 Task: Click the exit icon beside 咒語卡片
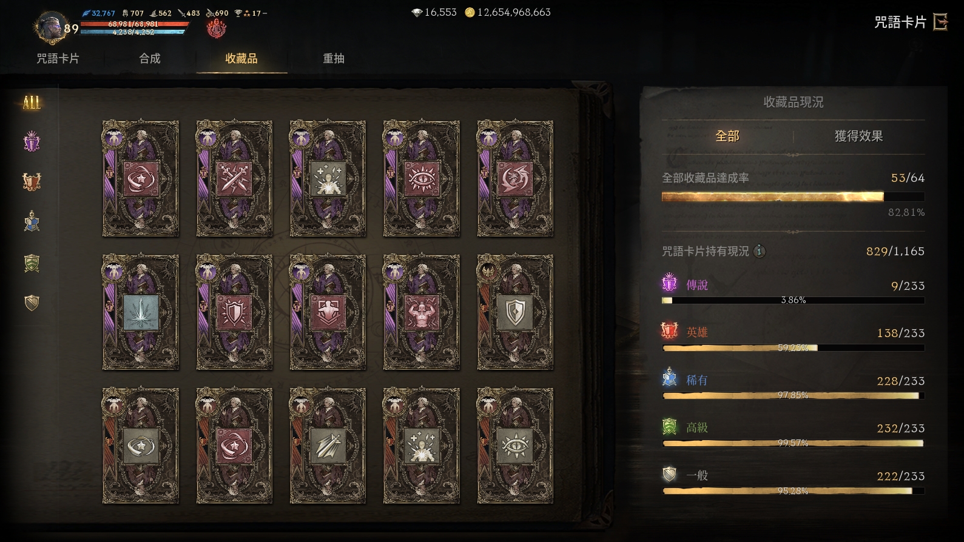point(940,22)
